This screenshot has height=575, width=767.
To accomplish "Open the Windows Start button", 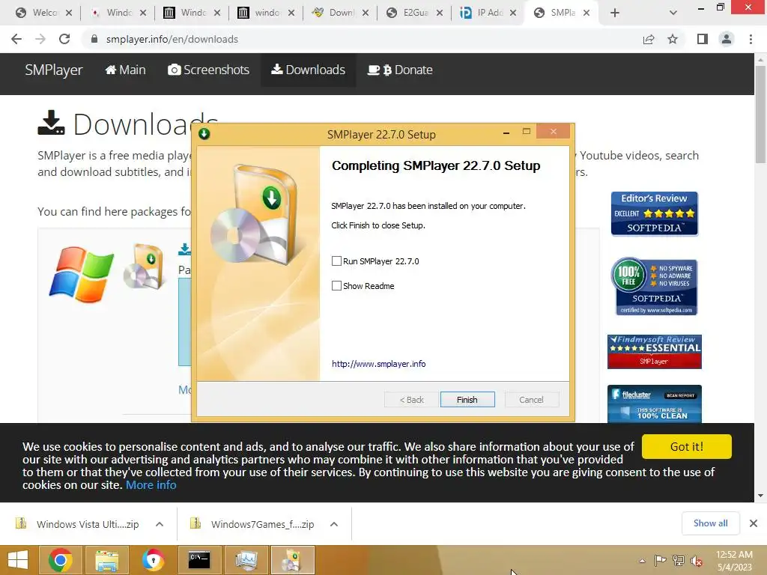I will (18, 560).
